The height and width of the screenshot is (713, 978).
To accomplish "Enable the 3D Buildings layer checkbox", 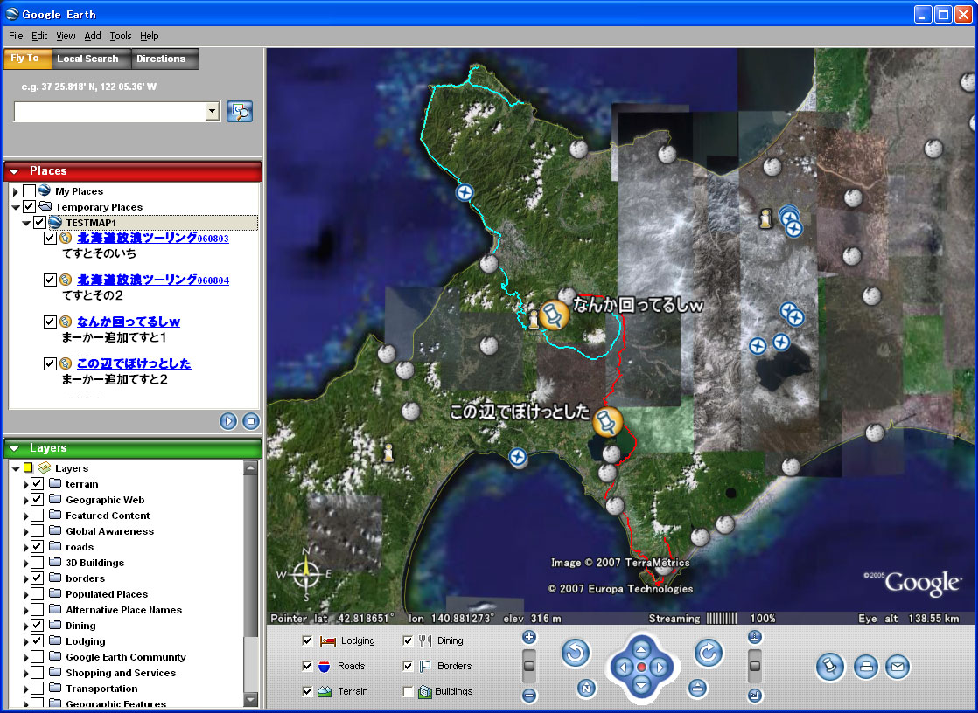I will pyautogui.click(x=37, y=562).
